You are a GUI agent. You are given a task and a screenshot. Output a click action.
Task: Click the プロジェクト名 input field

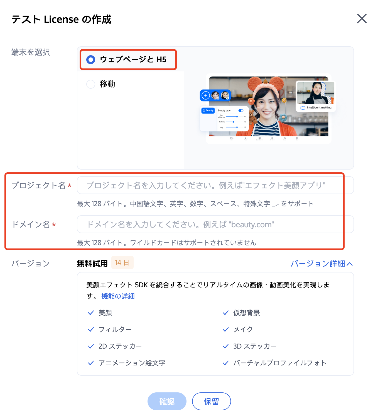click(215, 185)
